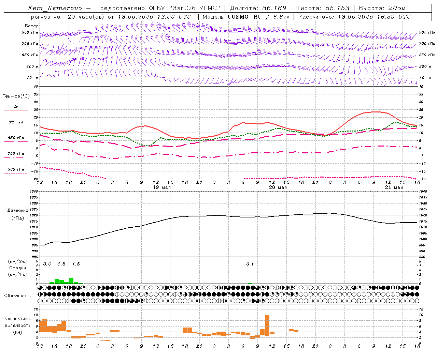Click the tallest orange convective cloud bar
Screen dimensions: 437x349
point(267,325)
